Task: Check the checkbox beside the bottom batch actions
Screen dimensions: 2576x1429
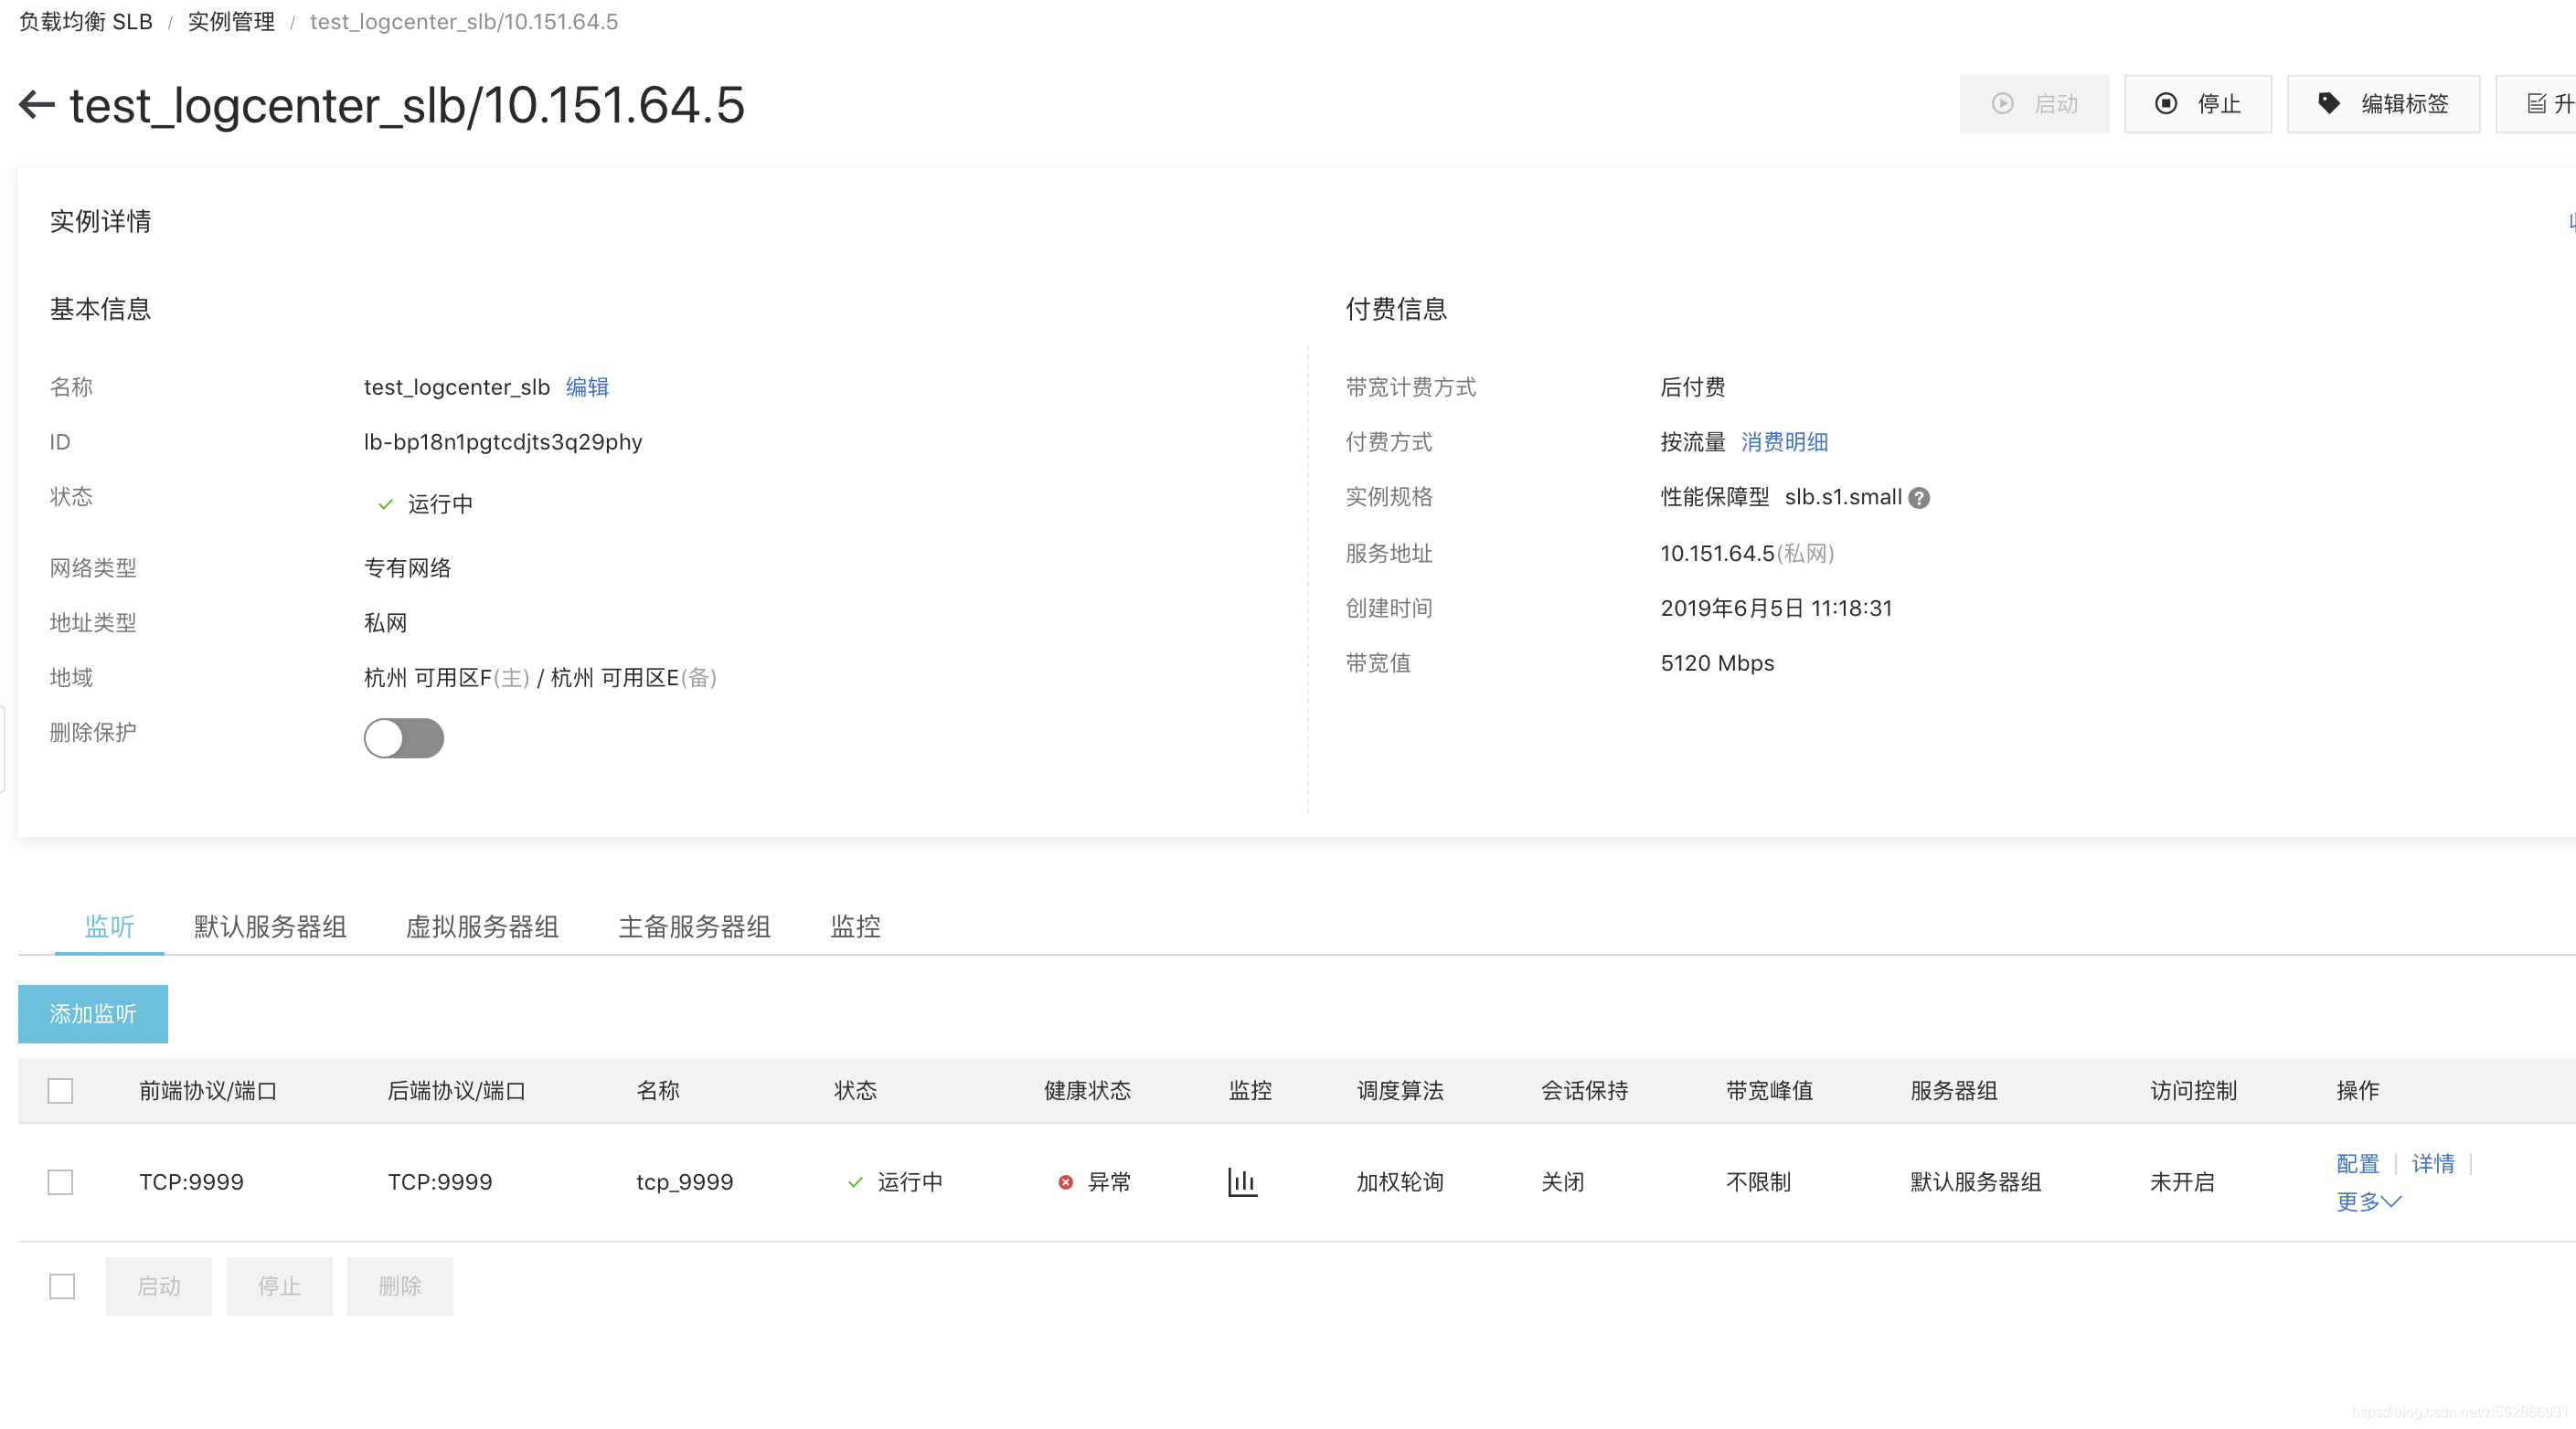Action: pyautogui.click(x=62, y=1286)
